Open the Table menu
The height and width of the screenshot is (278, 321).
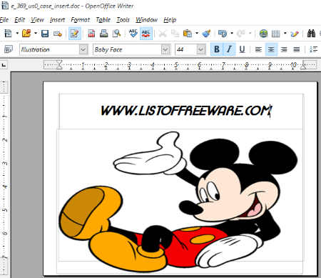point(103,20)
